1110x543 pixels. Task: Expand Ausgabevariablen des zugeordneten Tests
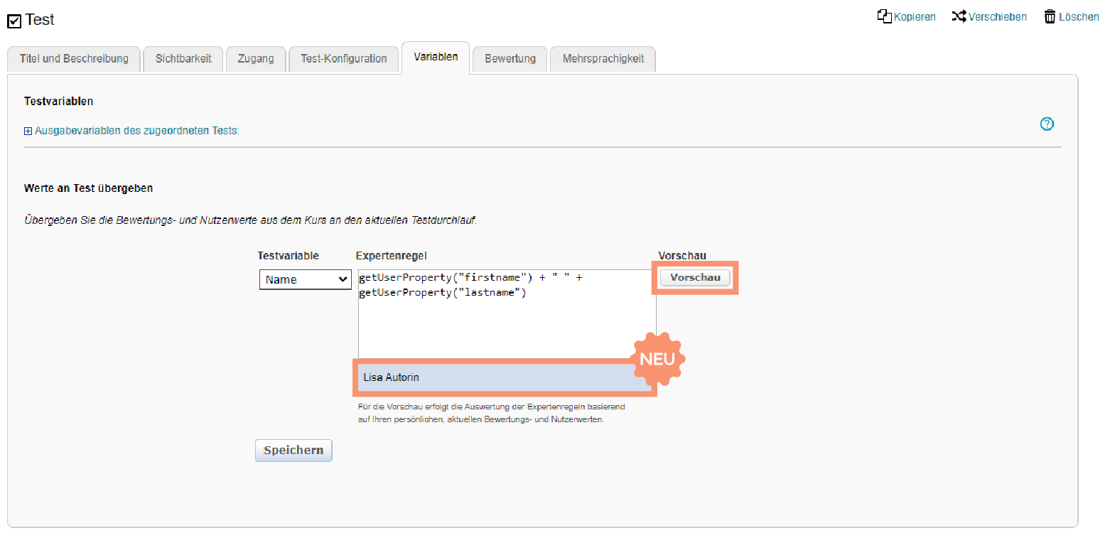point(28,131)
